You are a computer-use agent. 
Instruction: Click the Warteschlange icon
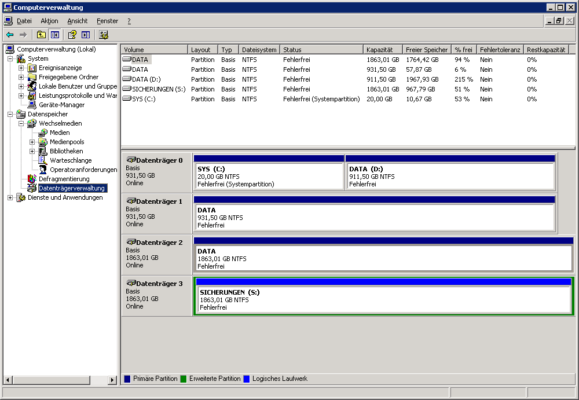(43, 160)
